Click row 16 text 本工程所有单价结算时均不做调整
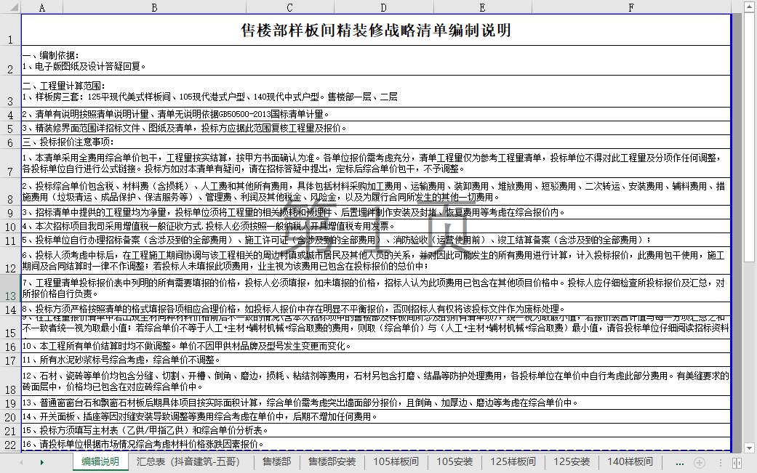 (x=186, y=346)
